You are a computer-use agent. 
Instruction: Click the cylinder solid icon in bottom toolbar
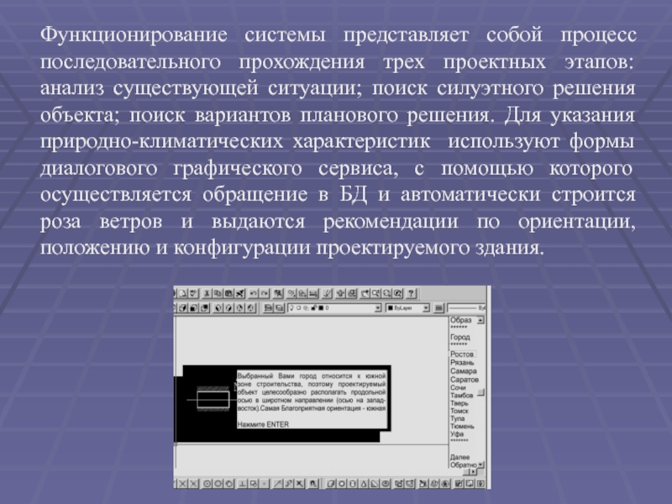pos(352,484)
